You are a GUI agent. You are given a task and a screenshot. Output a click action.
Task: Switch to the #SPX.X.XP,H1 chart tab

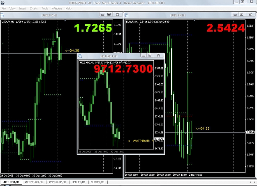(x=58, y=182)
